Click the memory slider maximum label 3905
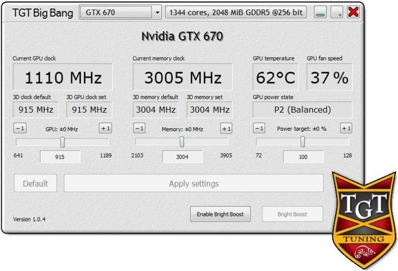 pyautogui.click(x=226, y=155)
